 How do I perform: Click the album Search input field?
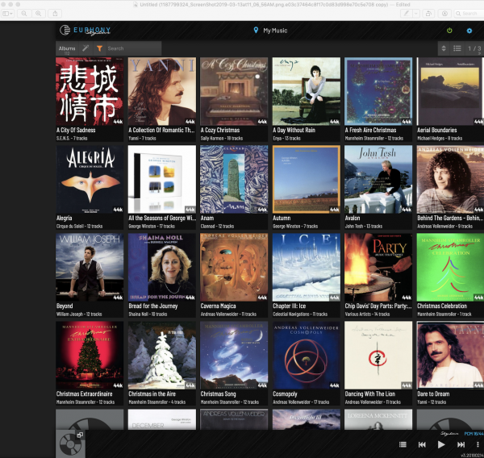pos(133,48)
